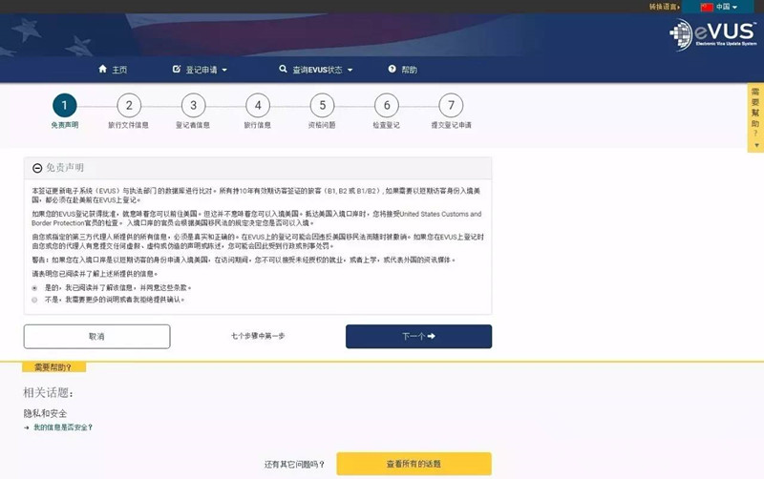Open the 主页 menu item

113,70
